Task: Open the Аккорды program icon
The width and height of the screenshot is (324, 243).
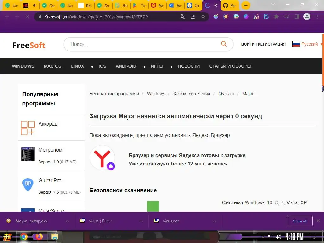Action: [28, 128]
